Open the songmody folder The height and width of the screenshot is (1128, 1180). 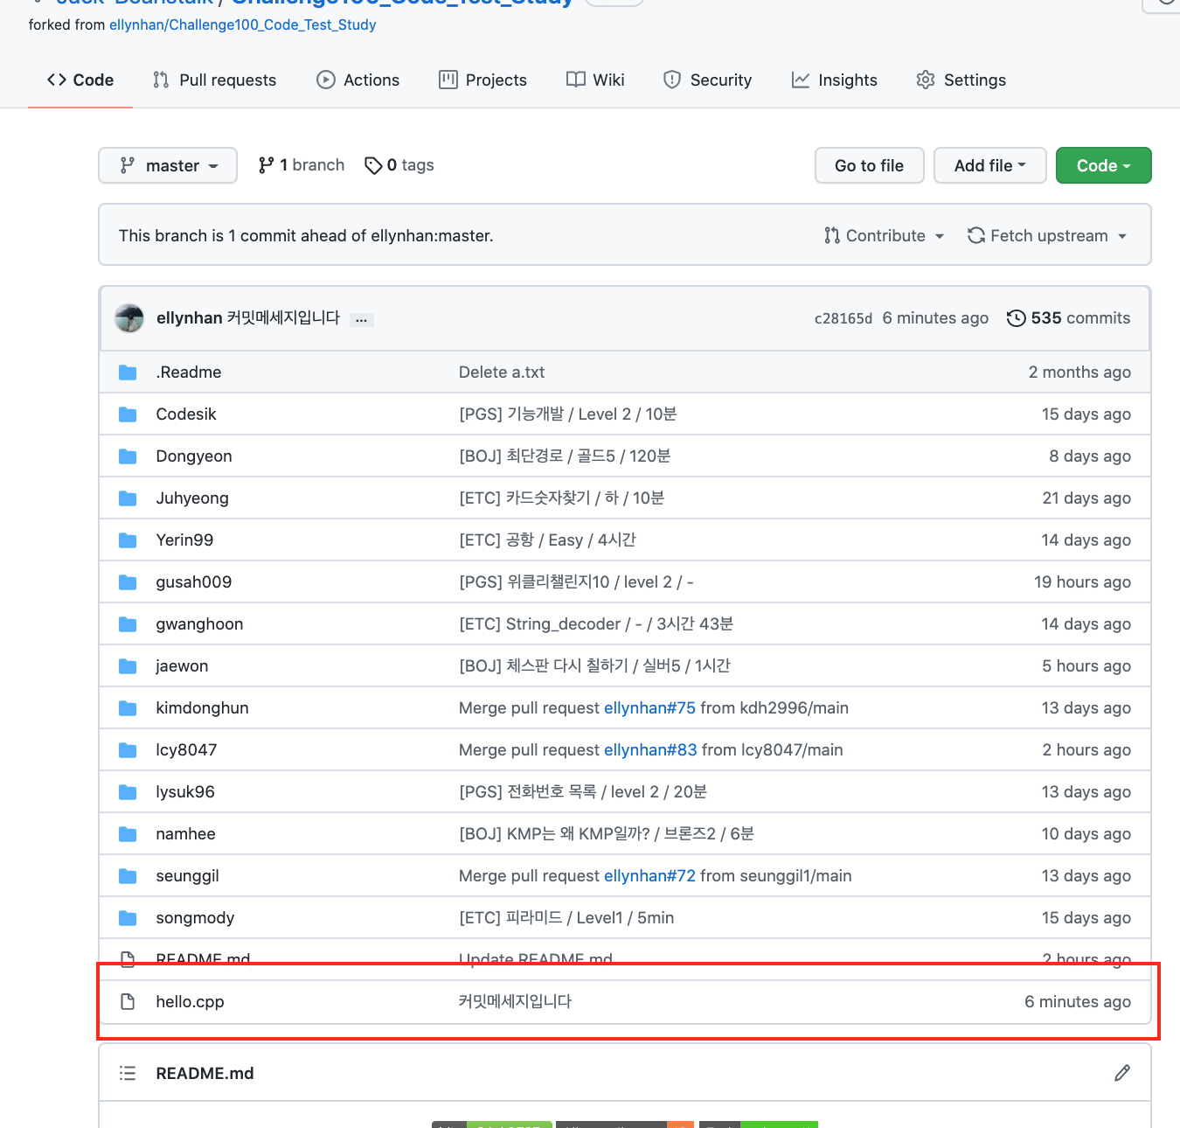click(x=195, y=917)
